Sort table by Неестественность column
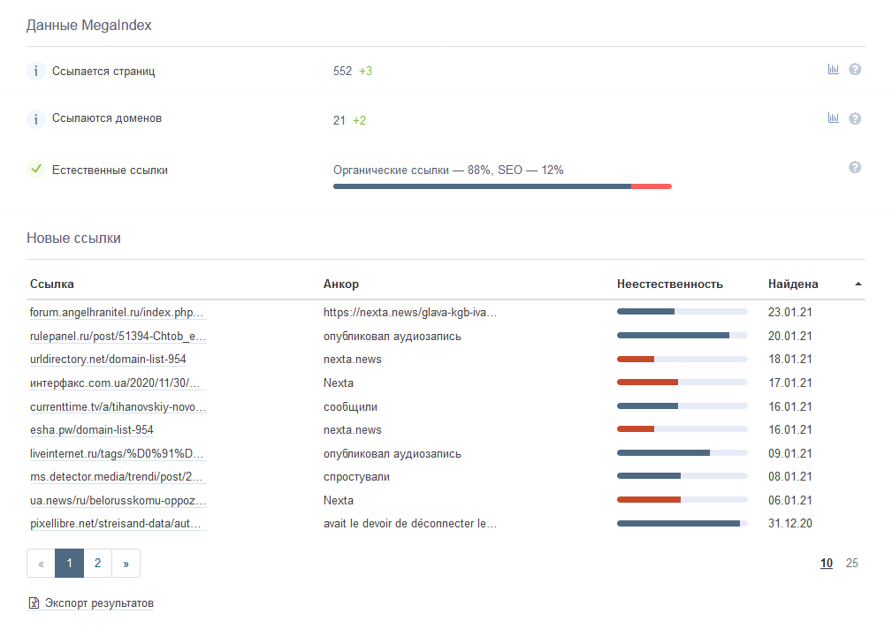Viewport: 892px width, 629px height. click(669, 284)
